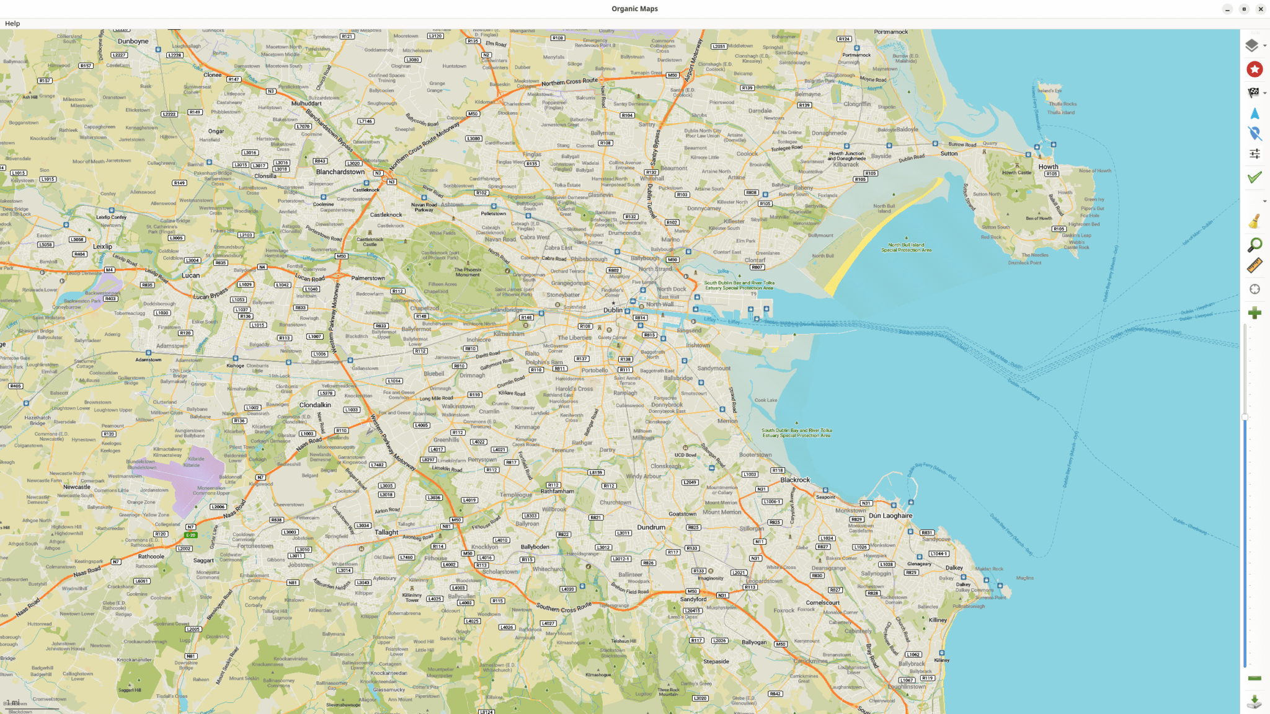
Task: Click the blue my-position arrow icon
Action: pos(1254,113)
